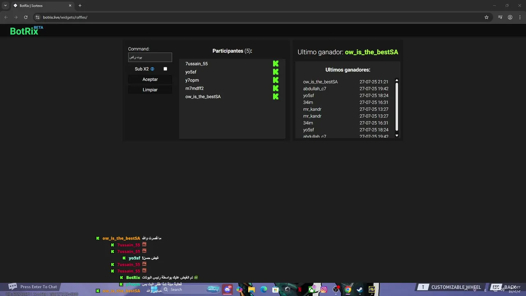526x296 pixels.
Task: View site information icon in address bar
Action: click(37, 17)
